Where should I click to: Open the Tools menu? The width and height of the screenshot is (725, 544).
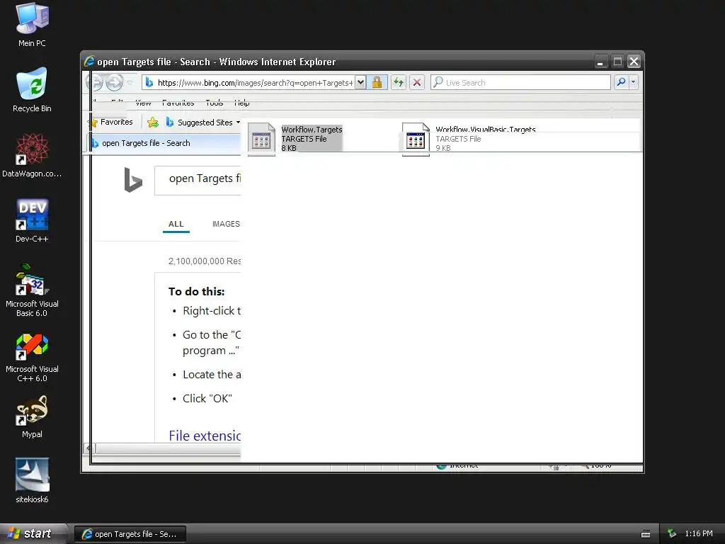pyautogui.click(x=215, y=103)
